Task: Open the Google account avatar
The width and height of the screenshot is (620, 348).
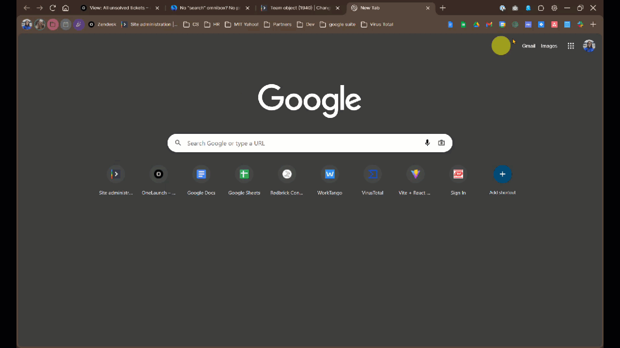Action: [589, 46]
